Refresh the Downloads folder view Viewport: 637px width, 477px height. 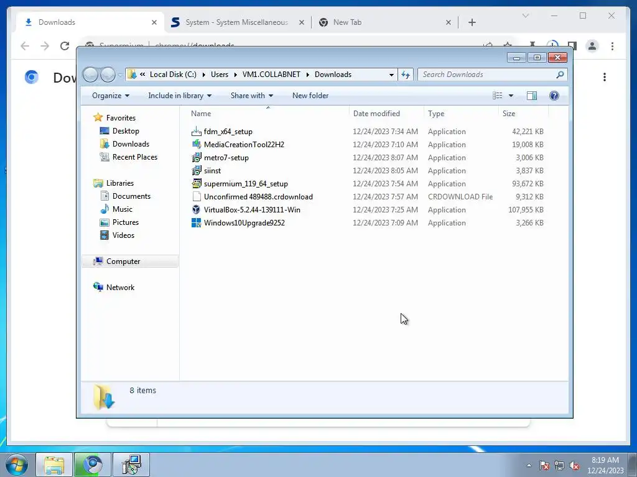point(406,75)
